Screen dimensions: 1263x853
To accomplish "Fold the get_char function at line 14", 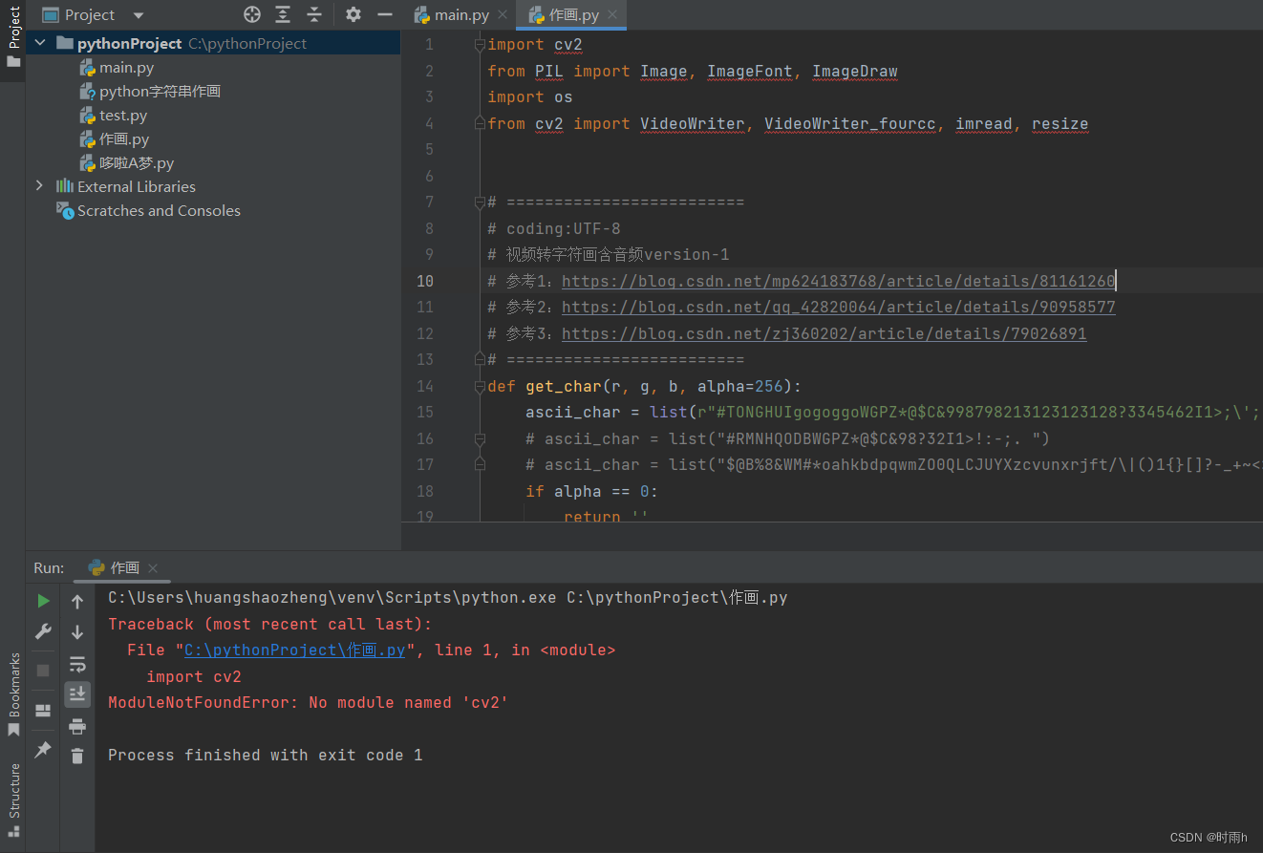I will pyautogui.click(x=480, y=386).
